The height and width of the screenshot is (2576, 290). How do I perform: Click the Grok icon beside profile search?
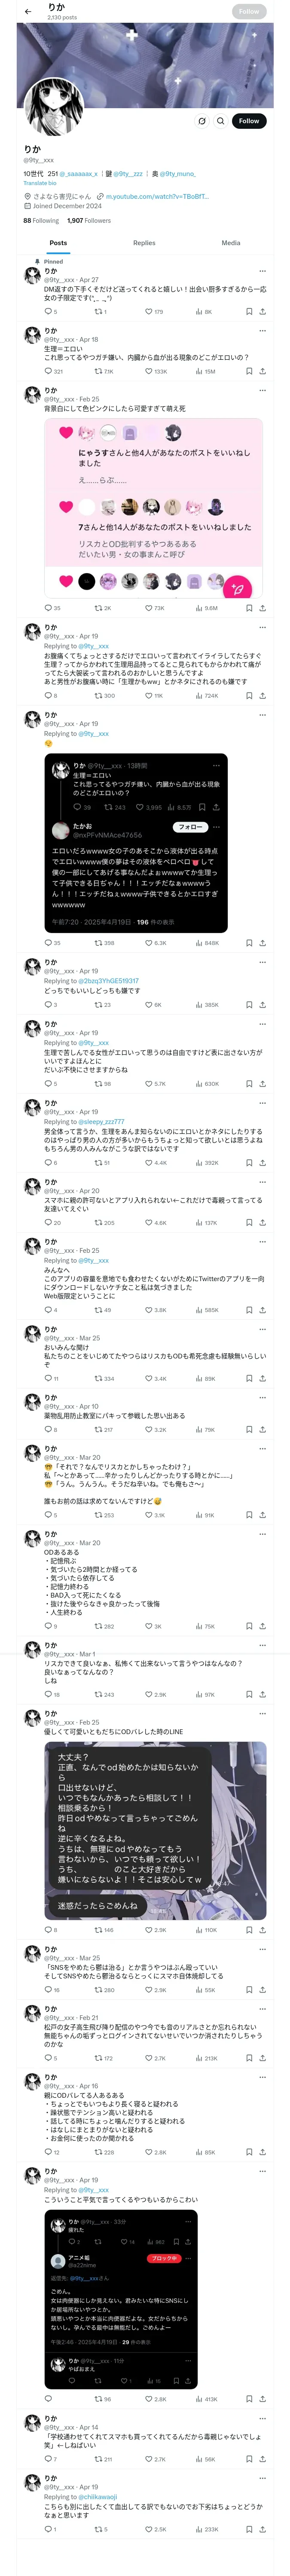tap(202, 121)
